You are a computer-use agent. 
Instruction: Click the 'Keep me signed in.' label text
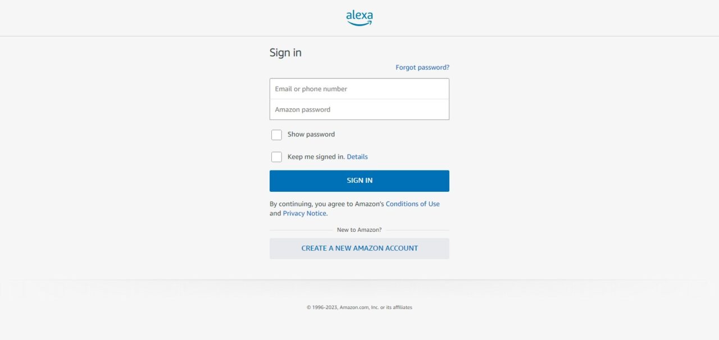[316, 157]
